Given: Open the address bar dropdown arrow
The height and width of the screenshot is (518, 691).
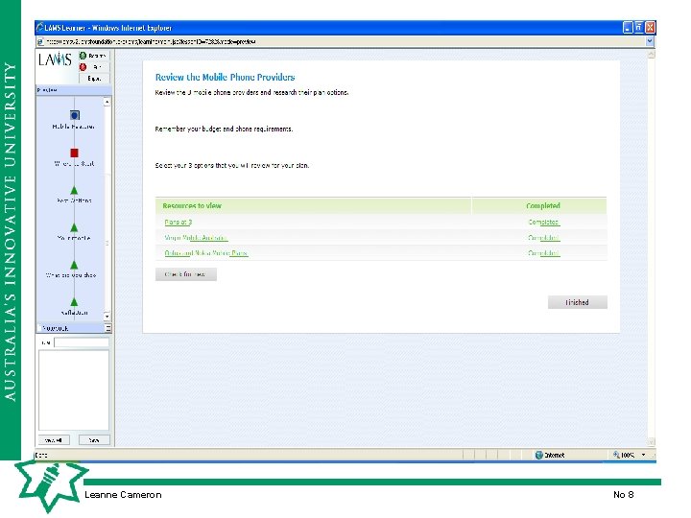Looking at the screenshot, I should pos(650,41).
